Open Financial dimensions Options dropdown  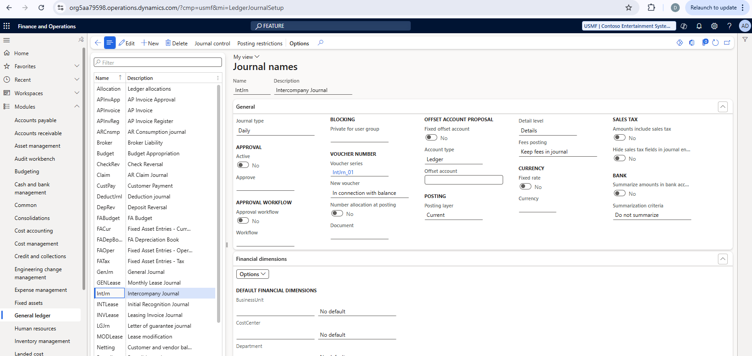tap(252, 274)
